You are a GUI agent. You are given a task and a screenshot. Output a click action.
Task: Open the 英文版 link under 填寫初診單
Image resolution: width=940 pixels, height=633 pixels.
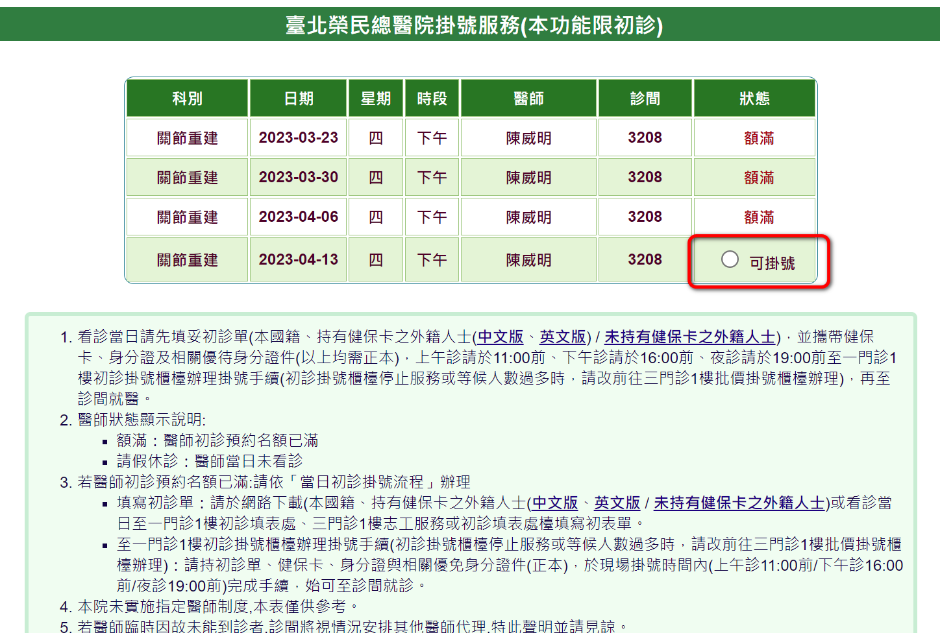pos(617,503)
